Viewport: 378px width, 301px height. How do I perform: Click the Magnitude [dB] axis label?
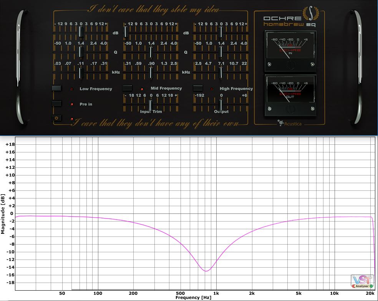[x=3, y=214]
